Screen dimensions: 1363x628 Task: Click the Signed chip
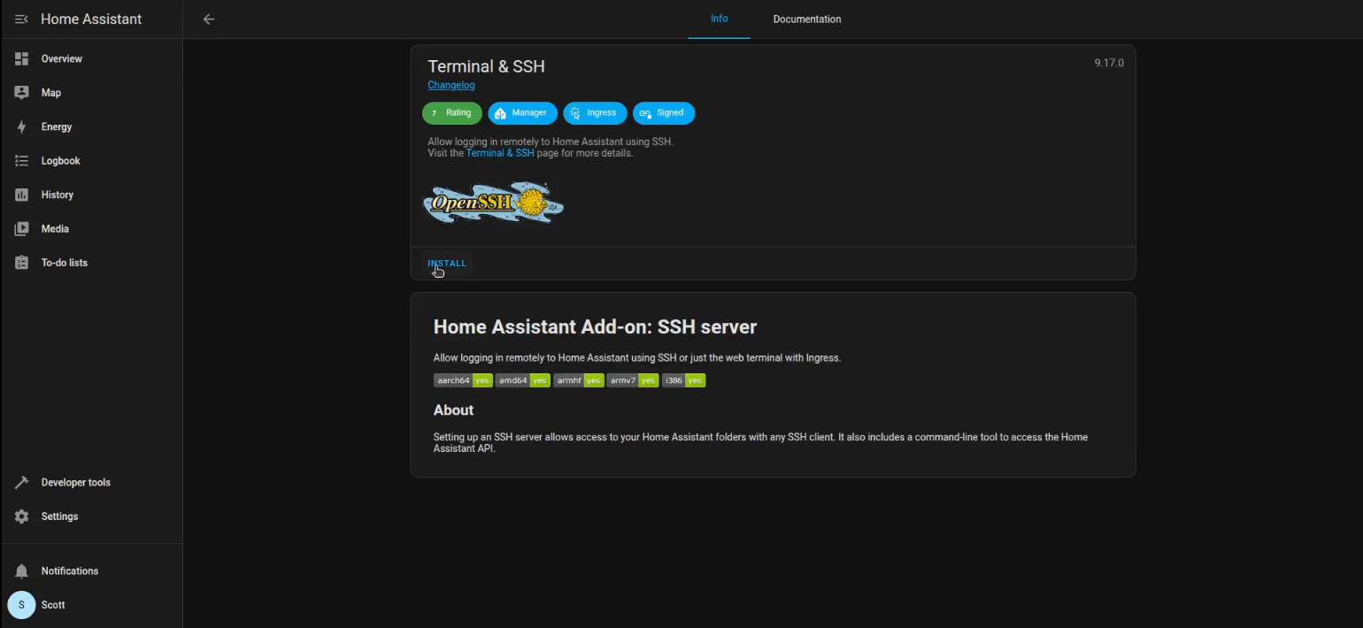[x=664, y=113]
